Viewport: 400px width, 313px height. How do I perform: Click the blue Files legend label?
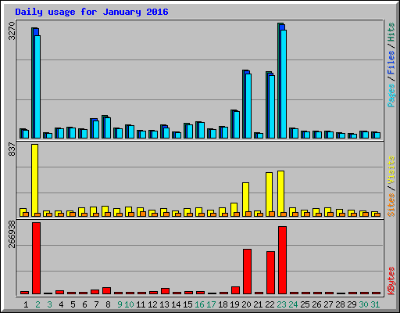(391, 63)
